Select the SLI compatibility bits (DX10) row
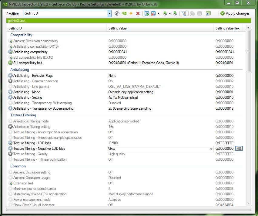This screenshot has height=216, width=258. [x=126, y=57]
